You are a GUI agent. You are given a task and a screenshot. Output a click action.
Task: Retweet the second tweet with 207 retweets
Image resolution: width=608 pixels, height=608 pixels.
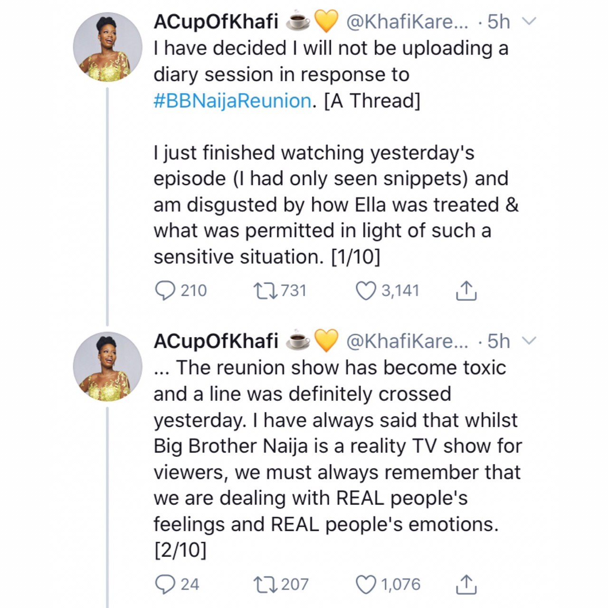coord(266,584)
